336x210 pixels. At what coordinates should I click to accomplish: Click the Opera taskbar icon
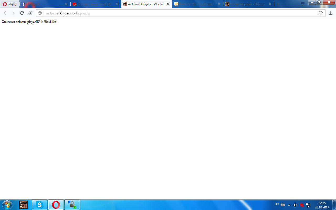click(x=56, y=205)
